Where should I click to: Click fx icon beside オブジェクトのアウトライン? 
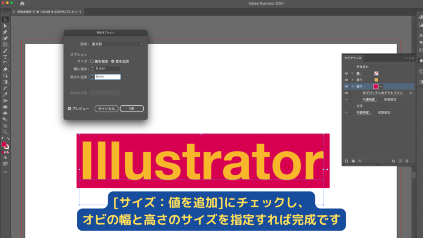[x=411, y=93]
